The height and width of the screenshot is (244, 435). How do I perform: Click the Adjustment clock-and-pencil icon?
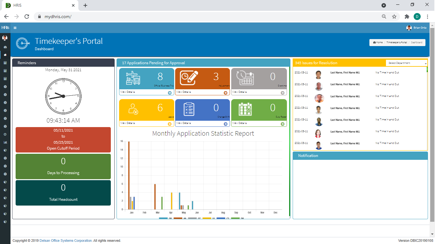coord(189,78)
